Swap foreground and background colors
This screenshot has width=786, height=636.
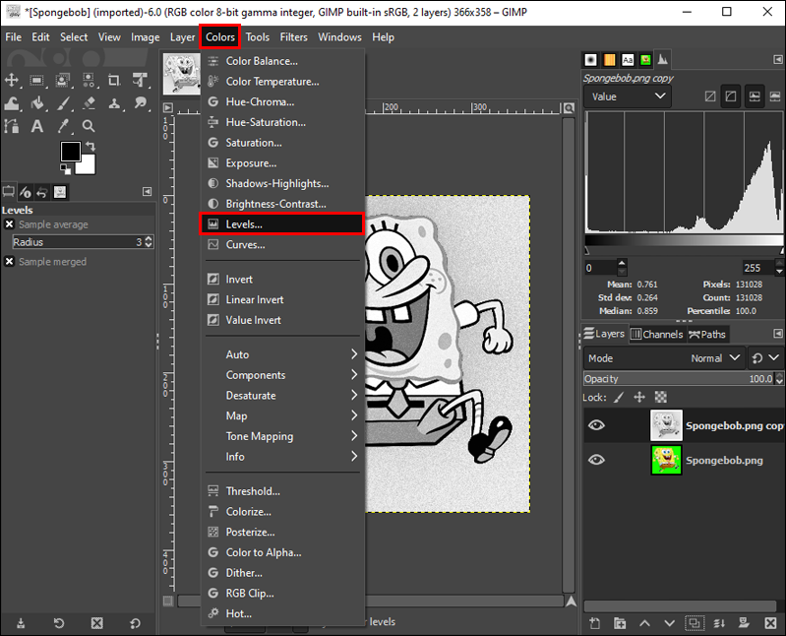[x=91, y=146]
